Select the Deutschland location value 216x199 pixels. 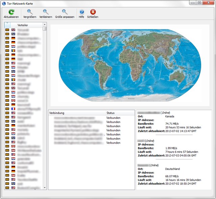pos(172,169)
